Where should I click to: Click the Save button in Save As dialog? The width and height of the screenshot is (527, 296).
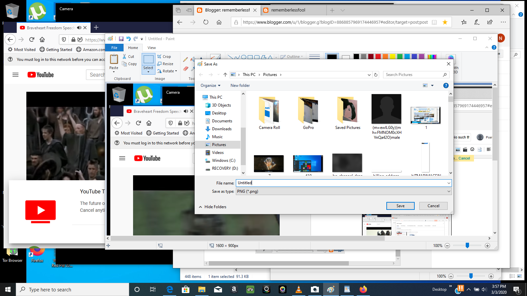tap(401, 206)
